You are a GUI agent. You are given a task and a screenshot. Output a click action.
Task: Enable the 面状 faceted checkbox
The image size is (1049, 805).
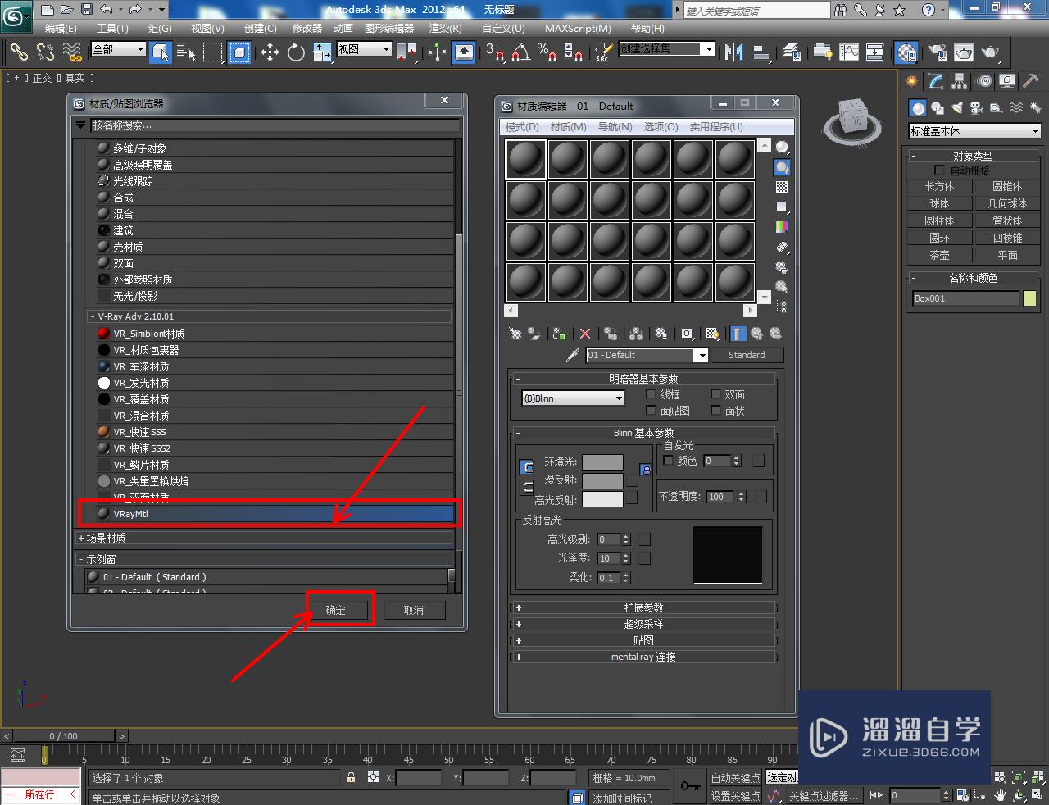715,411
